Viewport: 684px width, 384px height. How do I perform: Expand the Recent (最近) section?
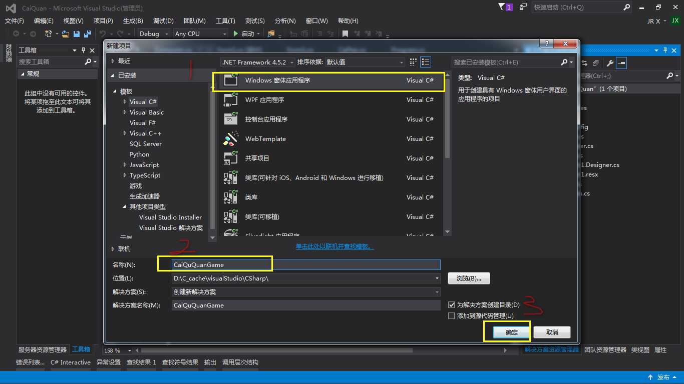113,60
